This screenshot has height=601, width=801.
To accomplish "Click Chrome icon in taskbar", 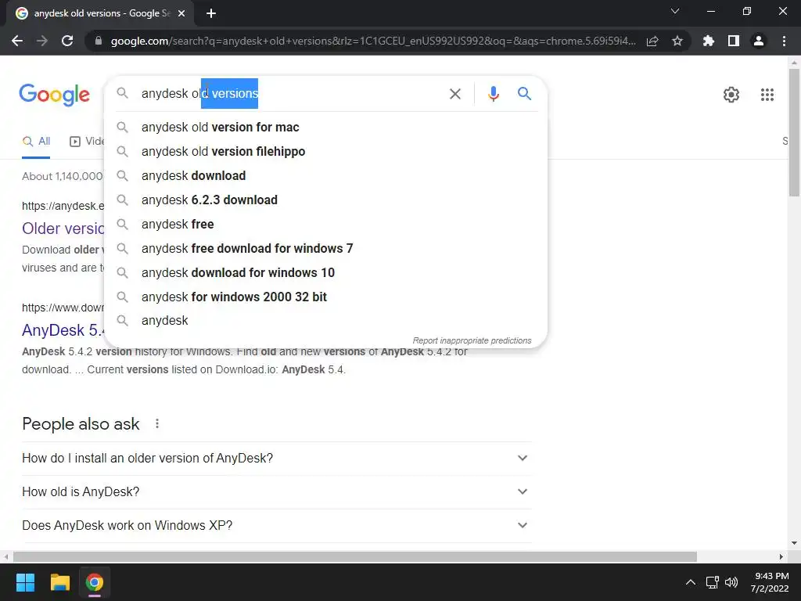I will click(x=95, y=582).
